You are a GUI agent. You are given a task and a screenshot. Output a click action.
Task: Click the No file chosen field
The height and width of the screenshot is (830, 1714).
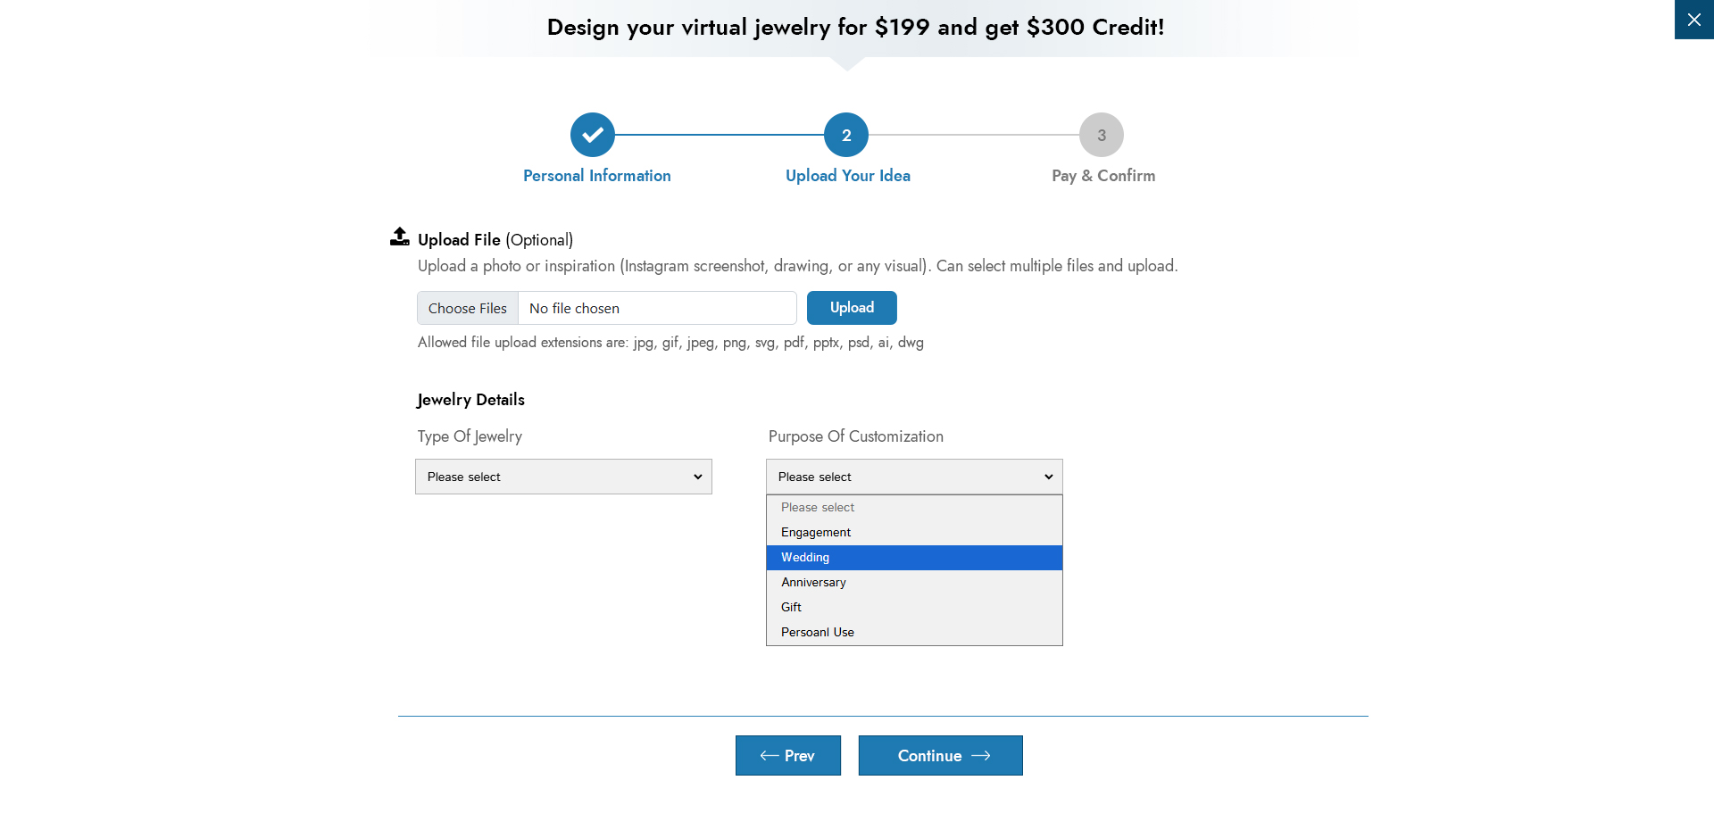(x=657, y=308)
